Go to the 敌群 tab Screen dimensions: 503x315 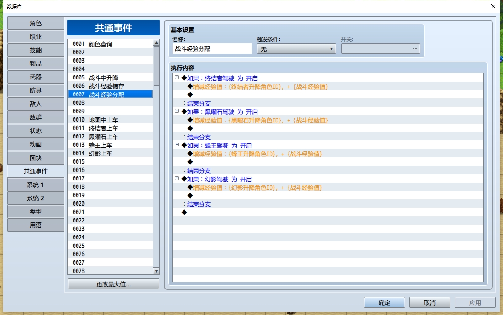[x=36, y=117]
